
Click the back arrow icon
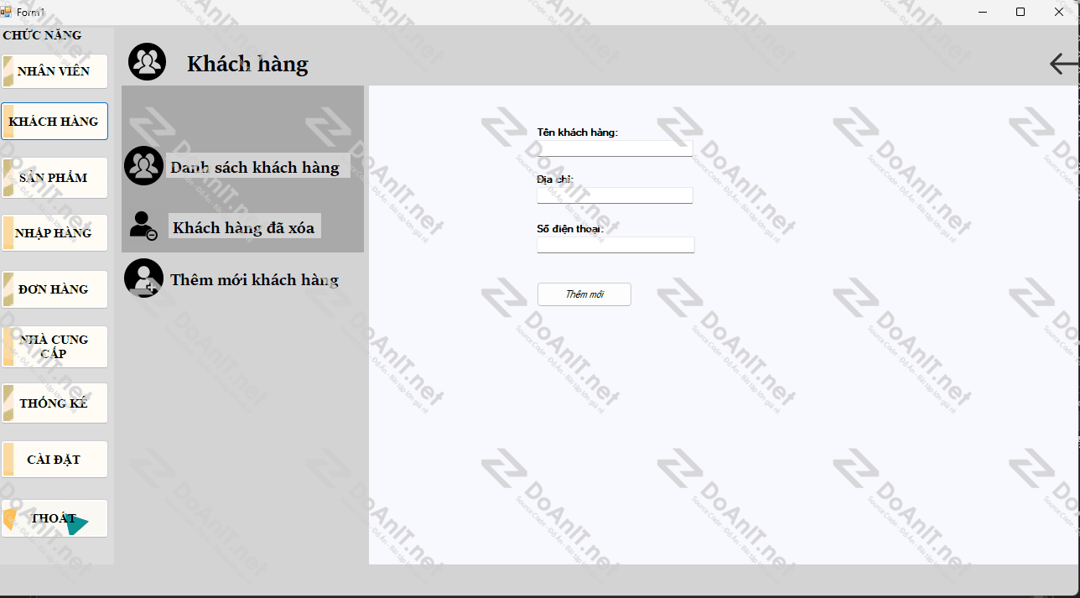1063,64
